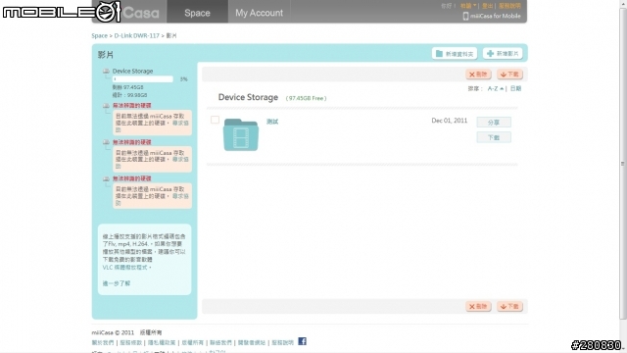Click the first unrecognized drive icon in sidebar

point(106,106)
